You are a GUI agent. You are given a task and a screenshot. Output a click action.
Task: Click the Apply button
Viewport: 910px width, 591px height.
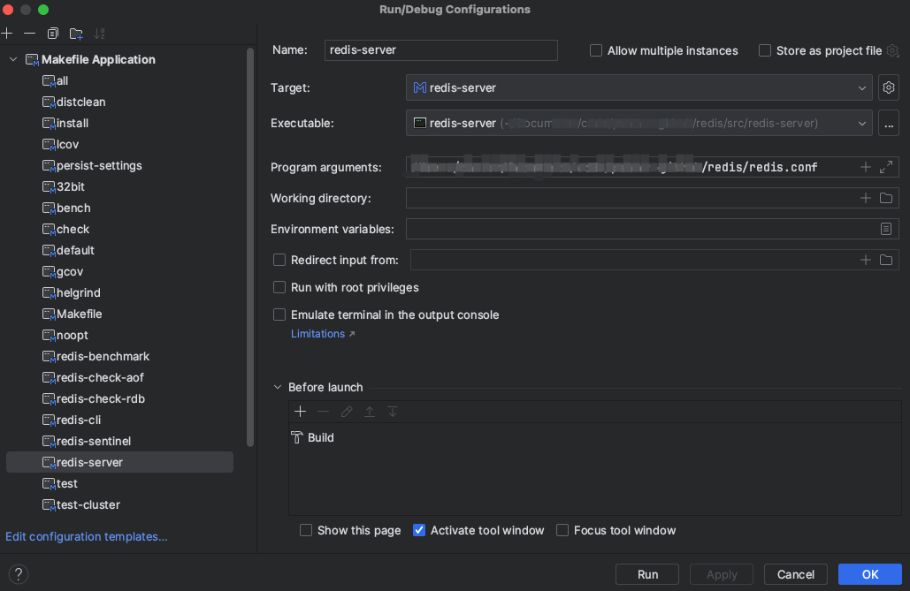tap(722, 574)
